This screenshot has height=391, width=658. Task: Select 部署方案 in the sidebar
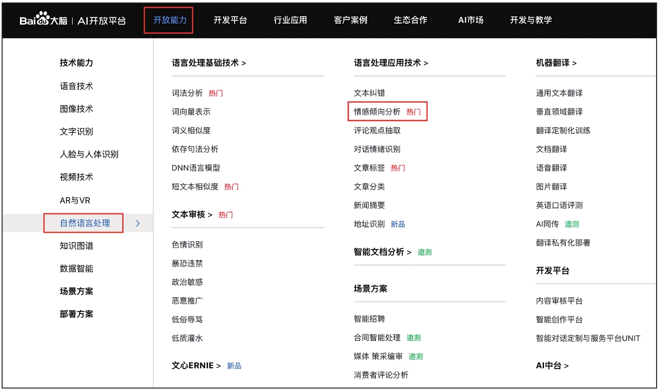tap(76, 315)
